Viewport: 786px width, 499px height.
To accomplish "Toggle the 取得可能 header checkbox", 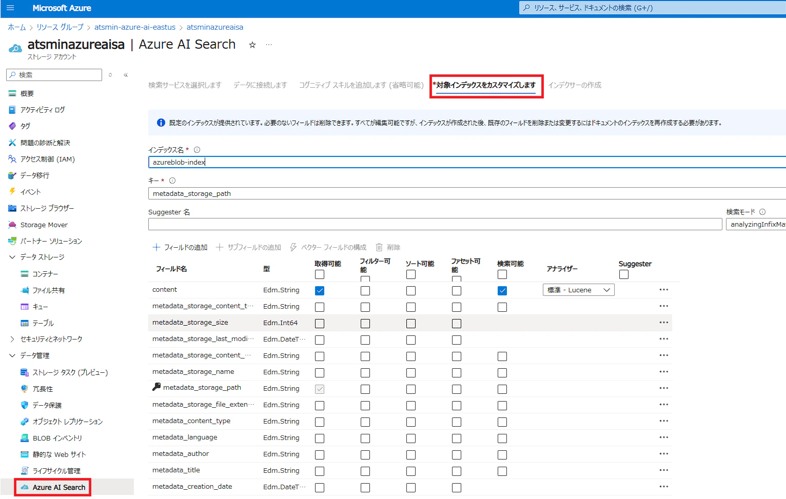I will pyautogui.click(x=320, y=274).
